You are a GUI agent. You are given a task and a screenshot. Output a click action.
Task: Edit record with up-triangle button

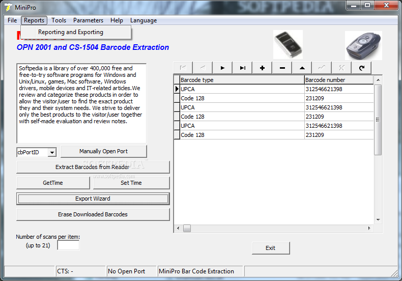click(302, 68)
